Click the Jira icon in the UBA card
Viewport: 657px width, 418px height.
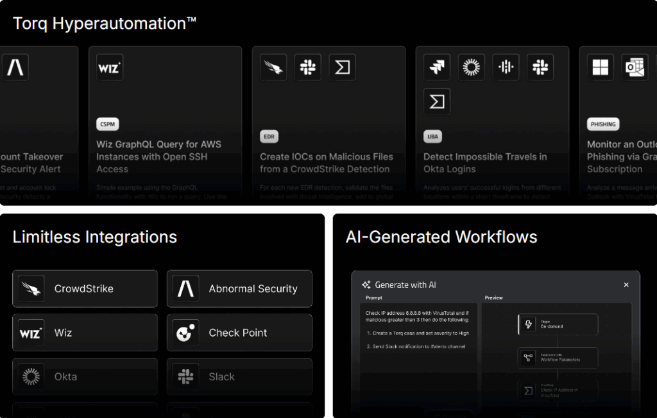[436, 67]
